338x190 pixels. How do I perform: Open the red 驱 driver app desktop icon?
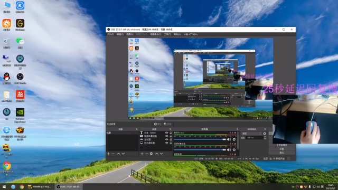20,96
